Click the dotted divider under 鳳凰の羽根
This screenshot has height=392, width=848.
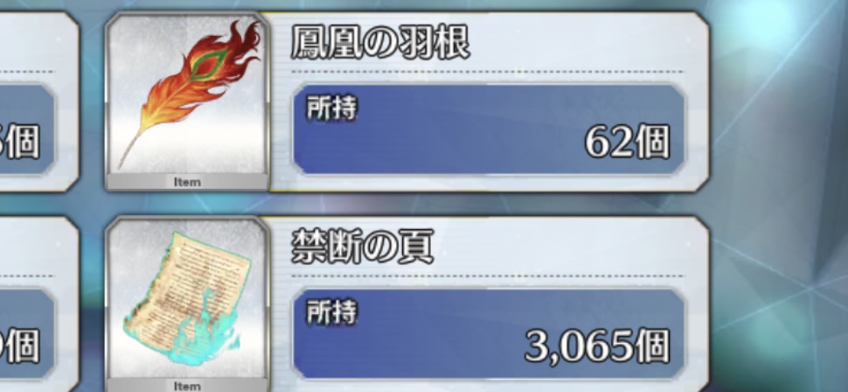(487, 72)
